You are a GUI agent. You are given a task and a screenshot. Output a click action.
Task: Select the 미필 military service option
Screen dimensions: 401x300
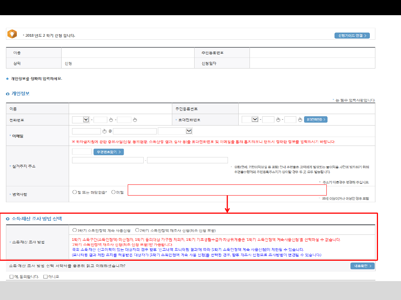[x=113, y=192]
